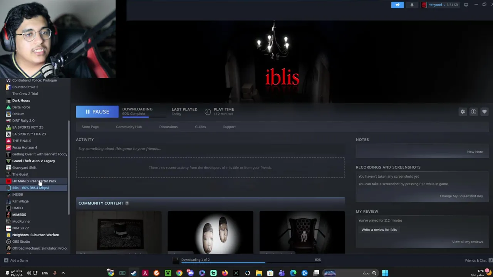Open Google Chrome from taskbar
The width and height of the screenshot is (493, 277).
(x=179, y=273)
